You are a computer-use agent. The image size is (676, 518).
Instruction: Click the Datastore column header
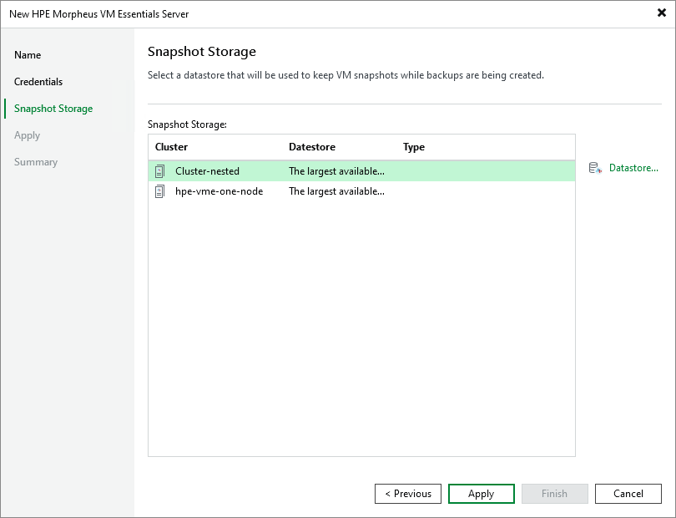[312, 146]
